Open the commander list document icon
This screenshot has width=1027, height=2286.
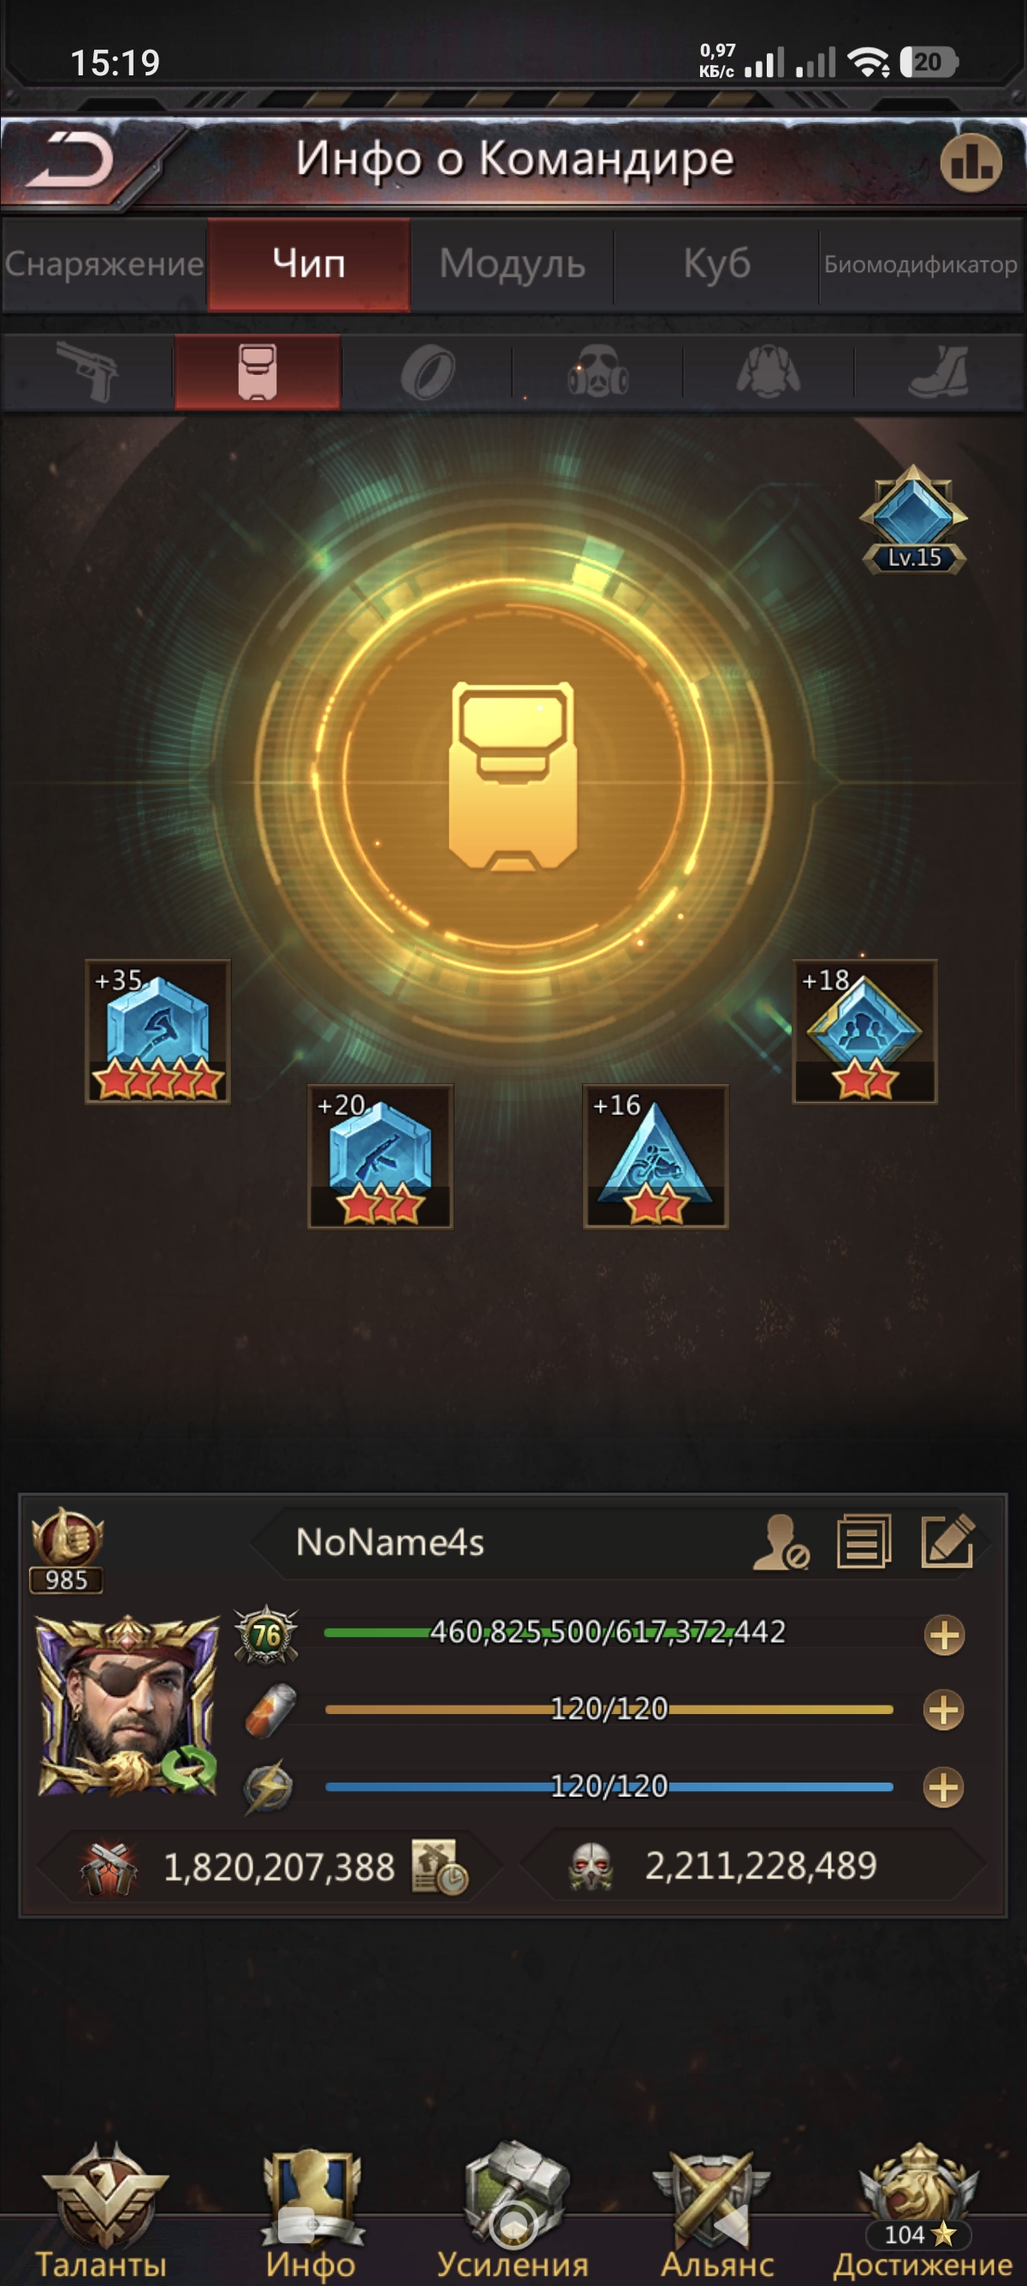pos(864,1541)
